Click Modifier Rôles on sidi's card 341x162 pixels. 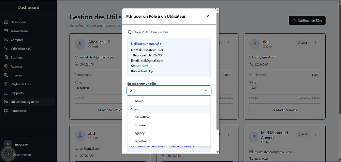coord(284,110)
